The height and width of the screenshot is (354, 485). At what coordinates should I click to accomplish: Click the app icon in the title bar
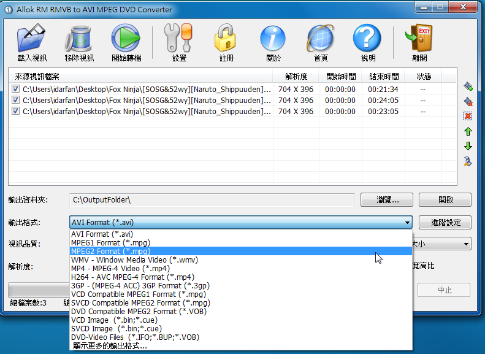(x=9, y=10)
